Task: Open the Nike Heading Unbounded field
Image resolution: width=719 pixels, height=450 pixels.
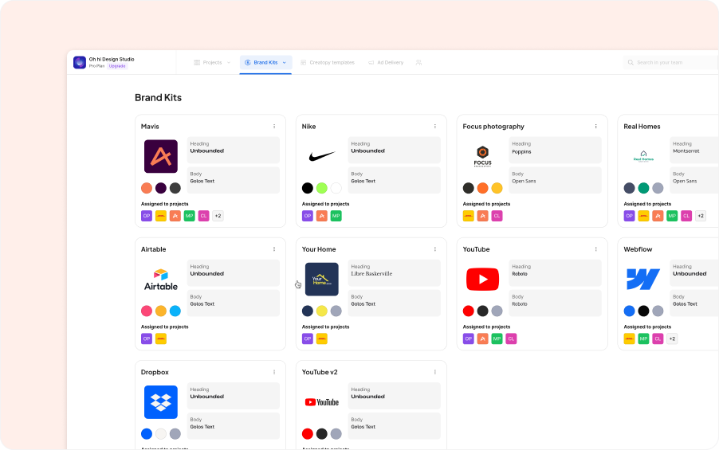Action: (x=395, y=150)
